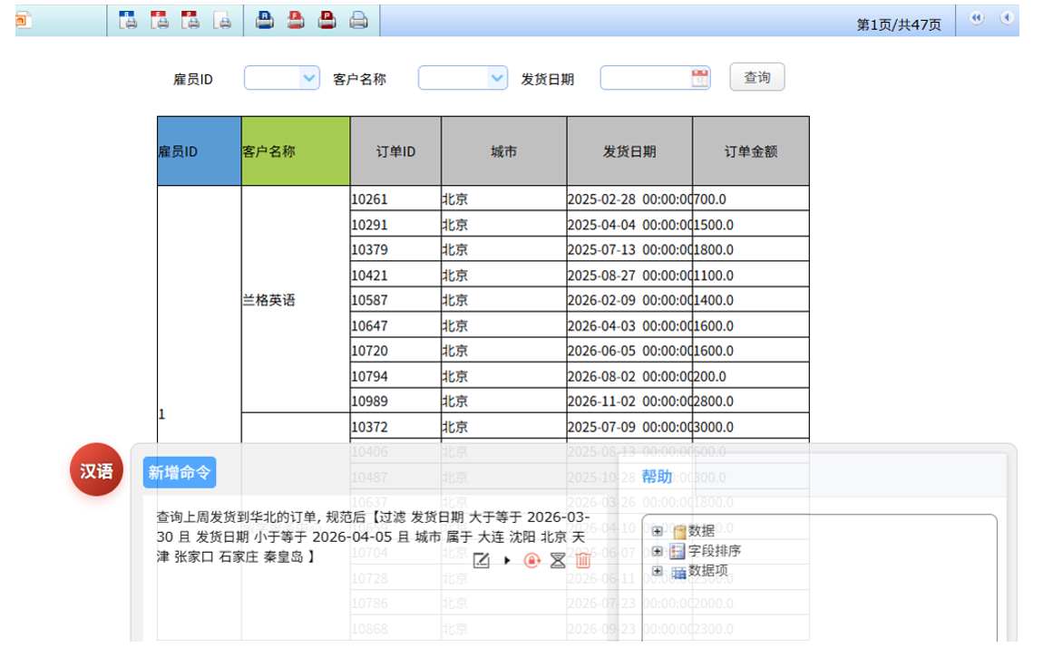Click the red 'F' printer icon

click(x=296, y=21)
